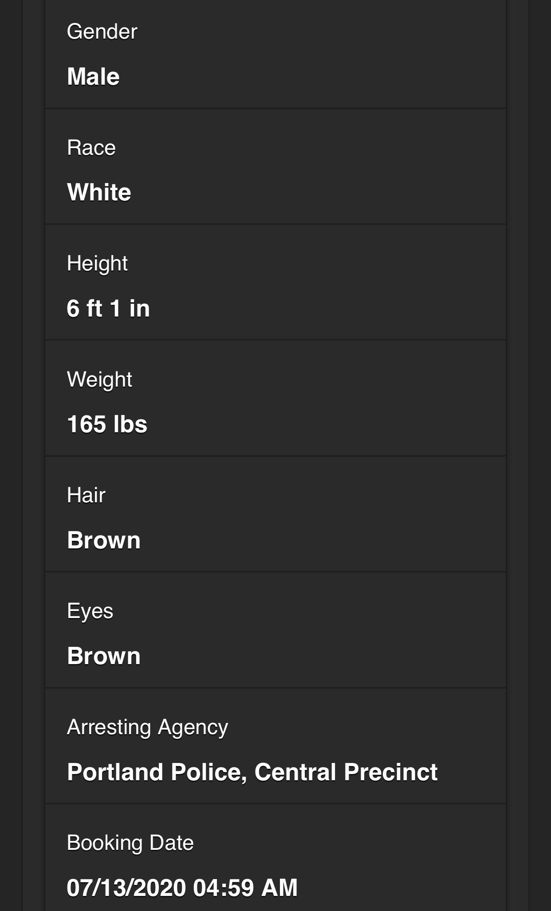
Task: Select the Brown value under Eyes
Action: coord(104,656)
